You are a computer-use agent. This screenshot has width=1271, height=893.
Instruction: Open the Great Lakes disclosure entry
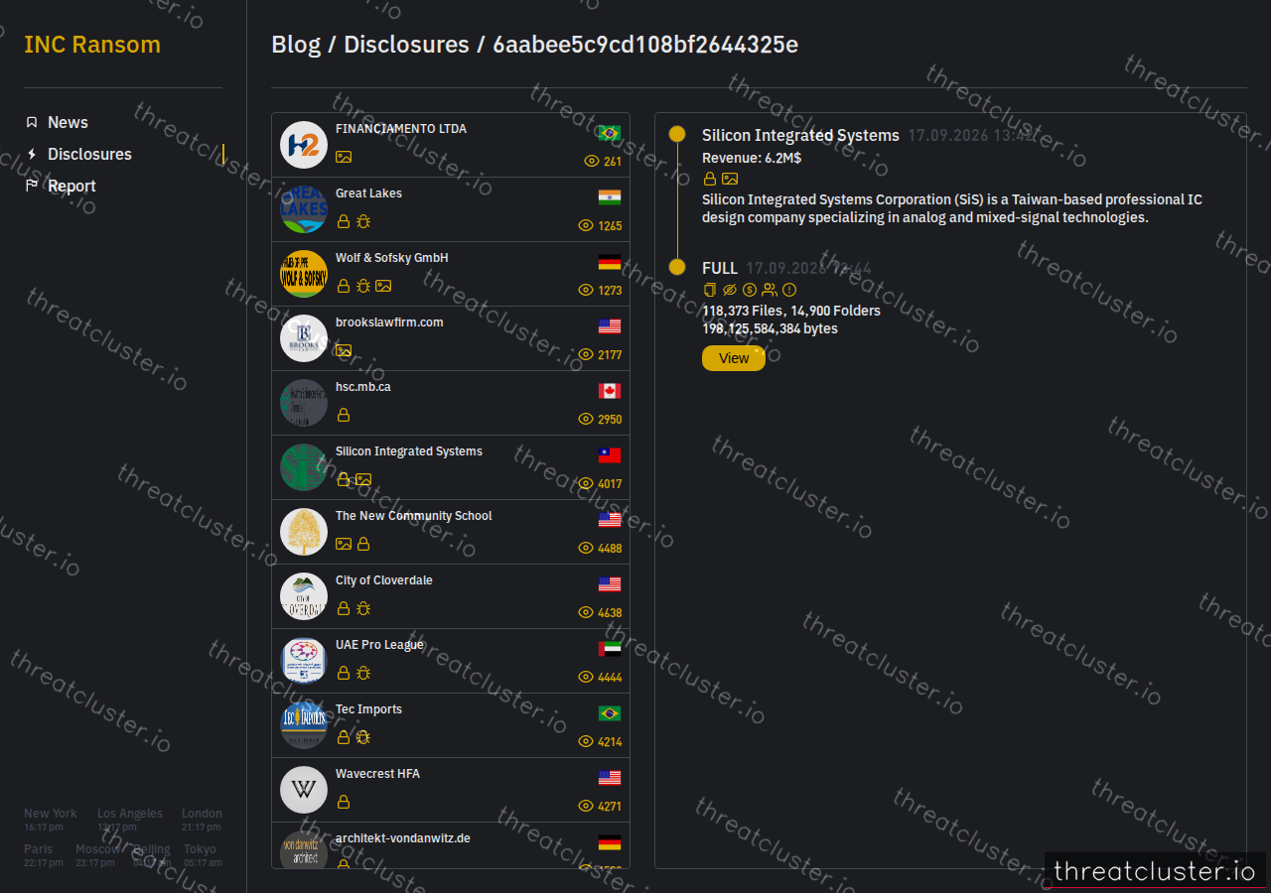click(451, 209)
